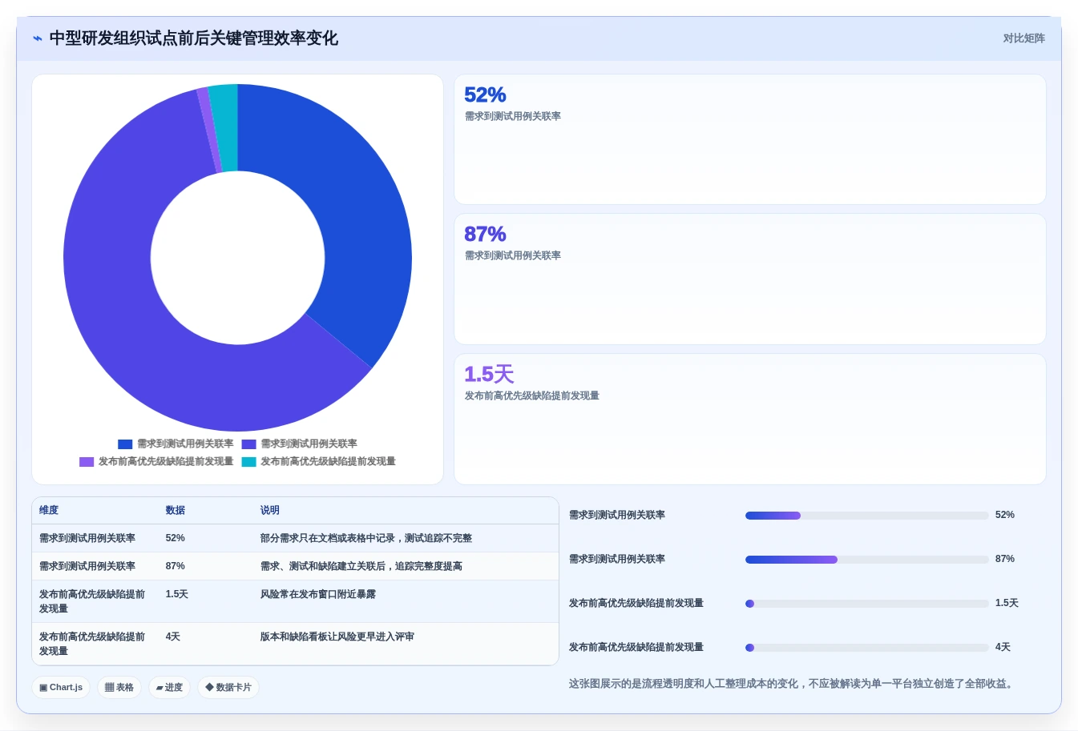Click the description 部分需求只在文档或表格中记录
1078x731 pixels.
[x=366, y=538]
